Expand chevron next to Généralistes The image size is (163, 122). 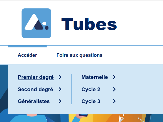pos(60,101)
